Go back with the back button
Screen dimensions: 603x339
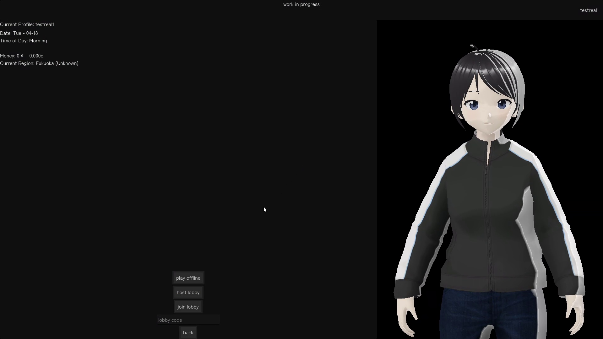[188, 333]
